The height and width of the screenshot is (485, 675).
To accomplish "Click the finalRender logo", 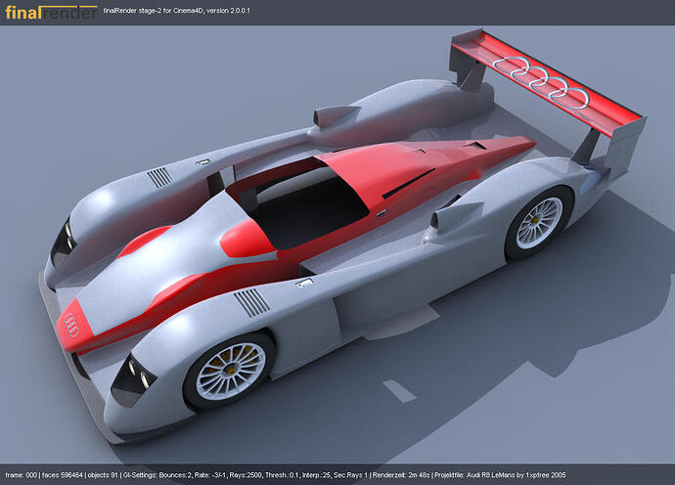I will coord(51,12).
